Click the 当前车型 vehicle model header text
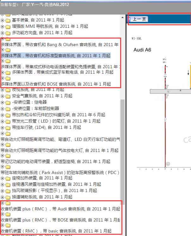The height and width of the screenshot is (236, 191). (x=34, y=4)
